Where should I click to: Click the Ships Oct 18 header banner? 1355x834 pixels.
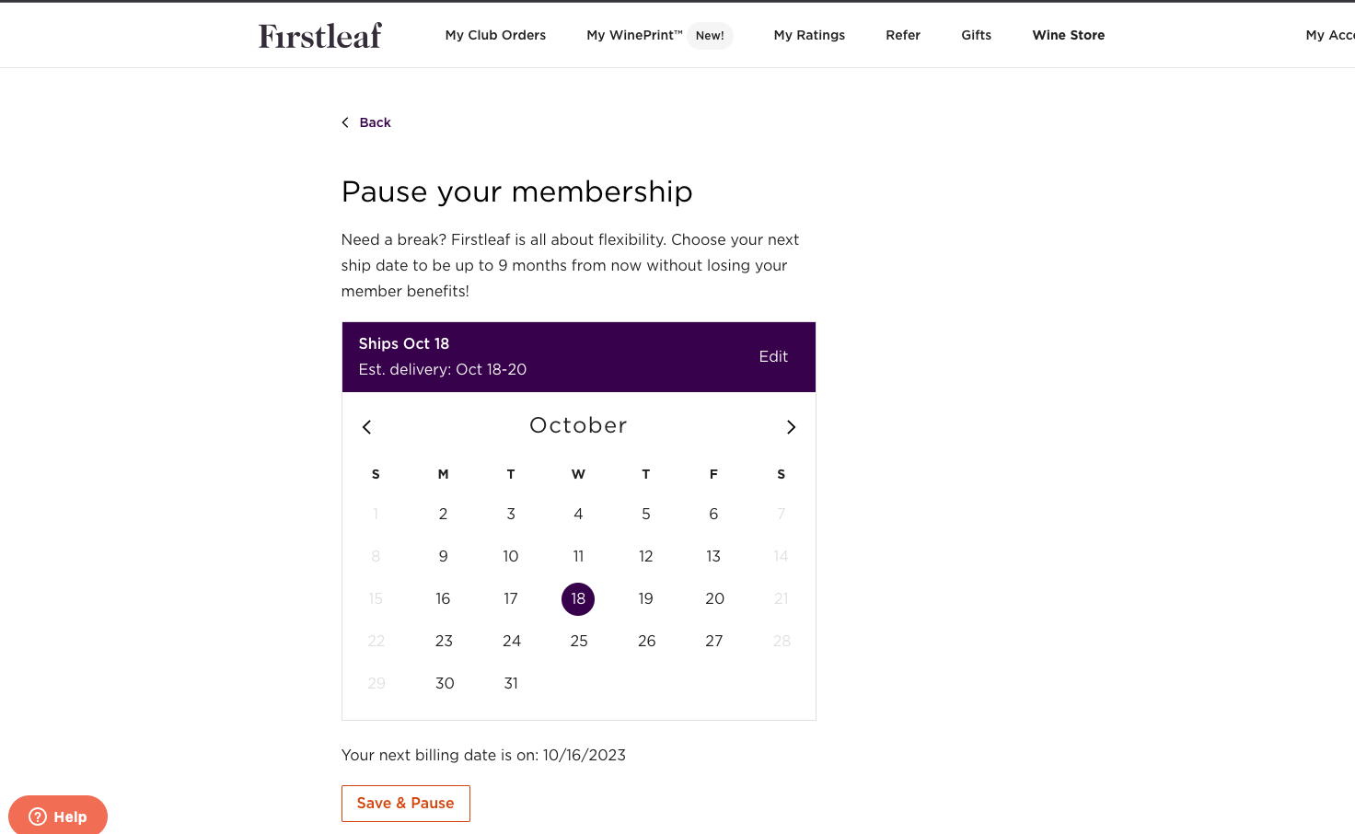tap(403, 343)
